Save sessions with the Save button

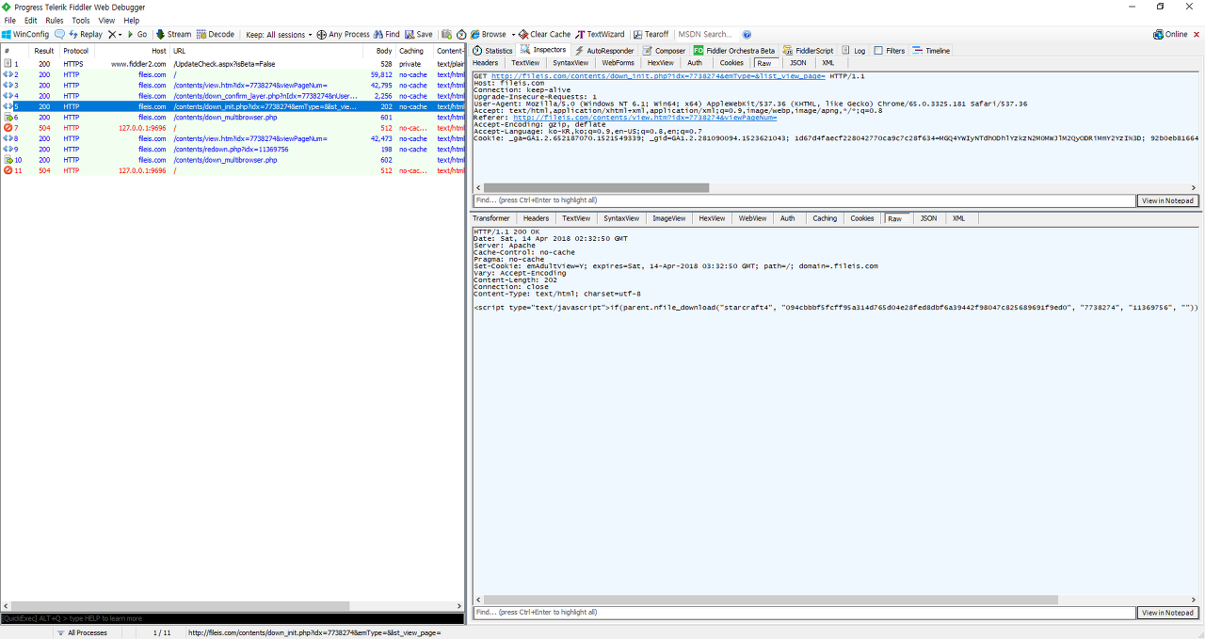[419, 34]
